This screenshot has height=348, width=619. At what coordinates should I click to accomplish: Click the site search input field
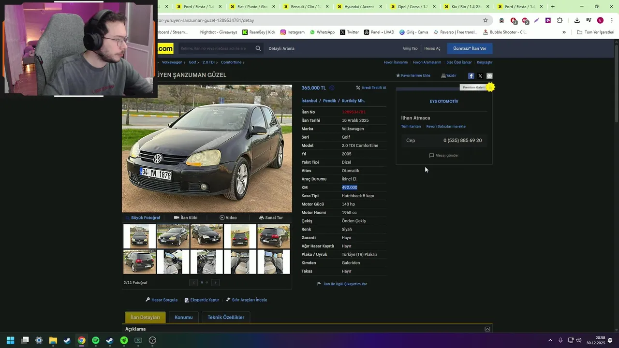coord(215,48)
